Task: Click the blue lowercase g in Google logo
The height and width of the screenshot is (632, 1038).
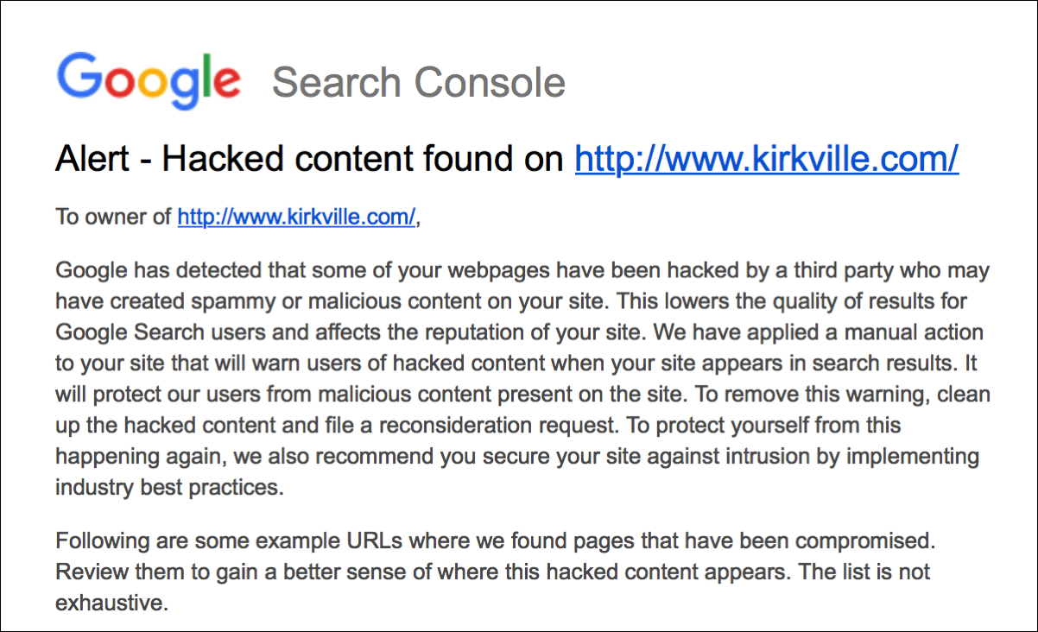Action: point(184,86)
